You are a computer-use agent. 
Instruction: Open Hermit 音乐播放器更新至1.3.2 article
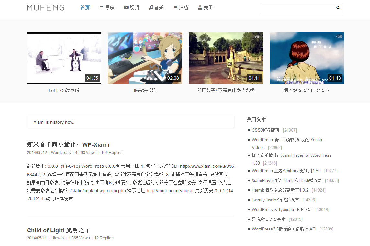click(280, 190)
